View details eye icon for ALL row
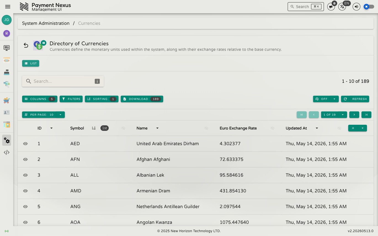Viewport: 378px width, 236px height. [25, 175]
